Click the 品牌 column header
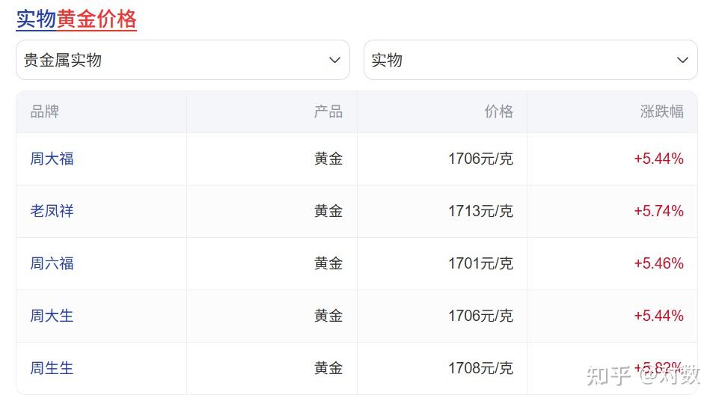This screenshot has width=719, height=404. point(45,112)
